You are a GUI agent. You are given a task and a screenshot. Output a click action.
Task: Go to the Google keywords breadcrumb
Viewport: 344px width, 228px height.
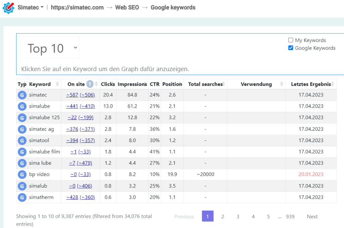coord(173,7)
